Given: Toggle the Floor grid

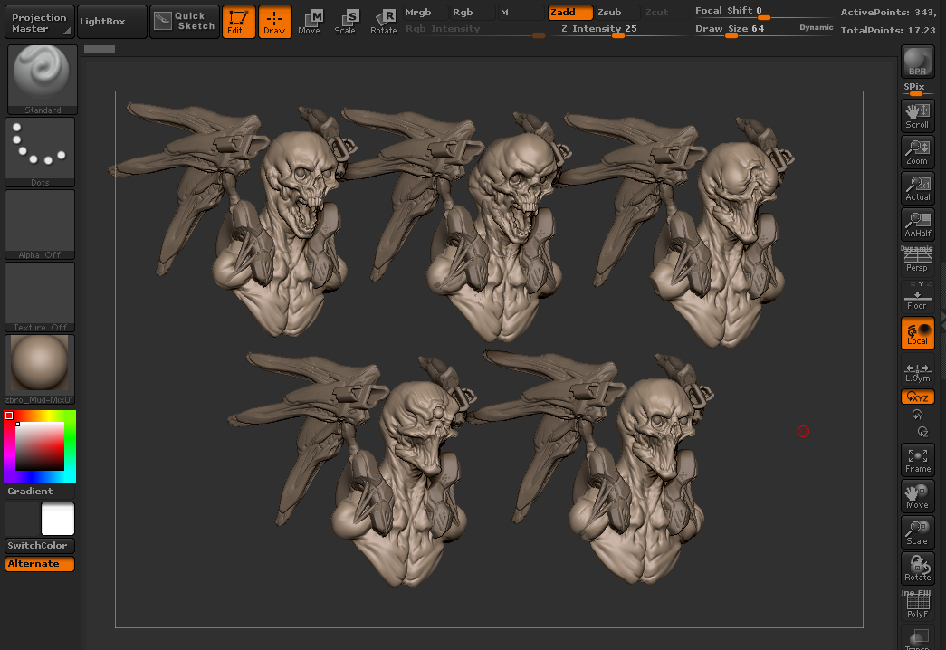Looking at the screenshot, I should [x=918, y=297].
